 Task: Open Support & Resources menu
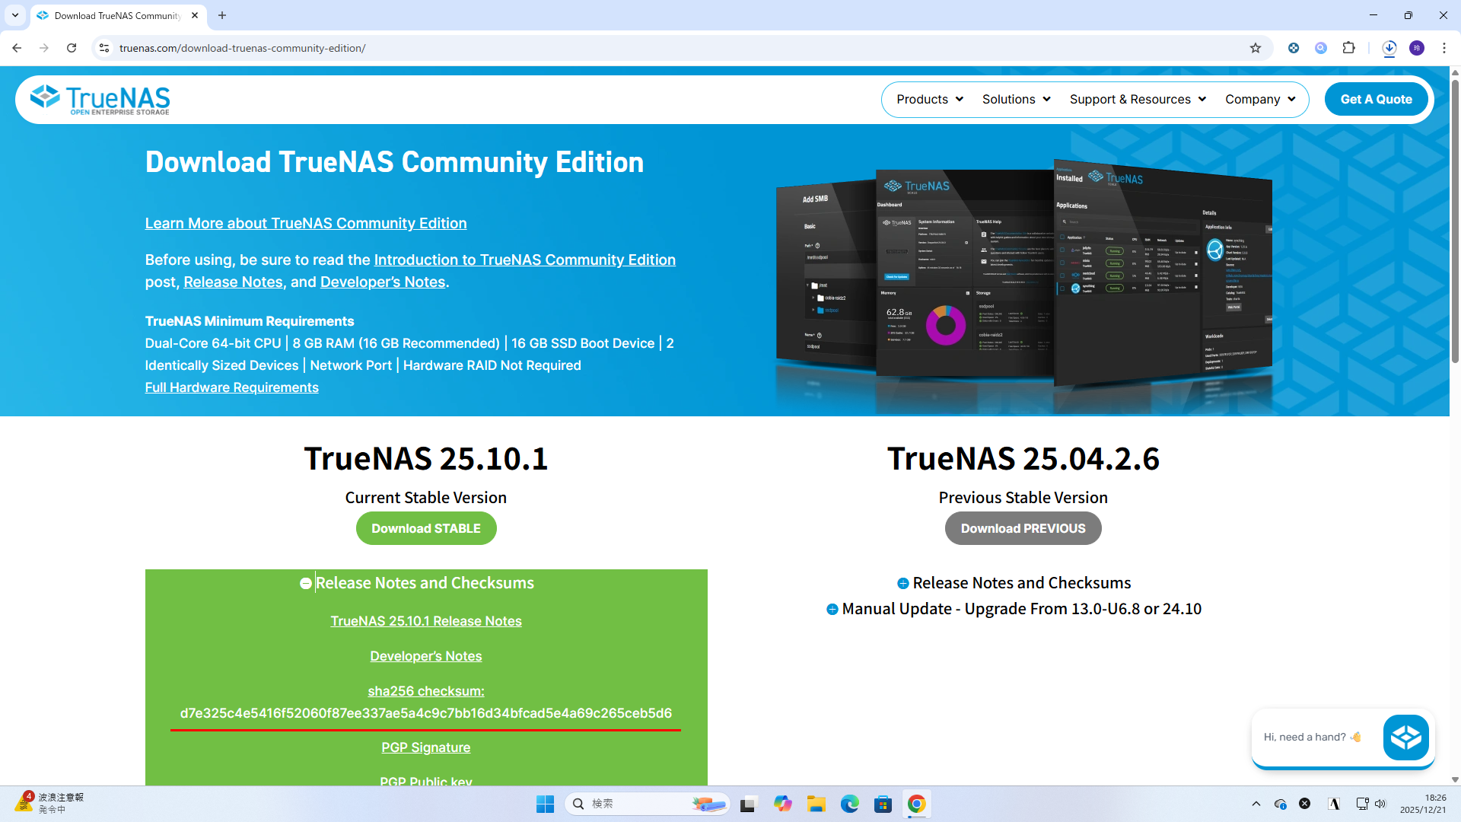click(1137, 100)
